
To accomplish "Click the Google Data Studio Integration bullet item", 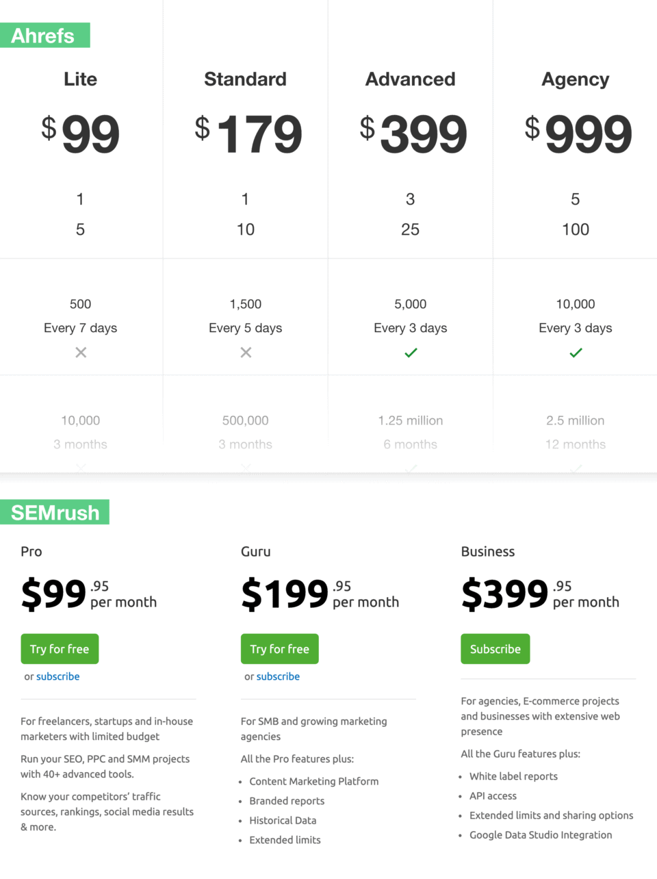I will coord(541,835).
